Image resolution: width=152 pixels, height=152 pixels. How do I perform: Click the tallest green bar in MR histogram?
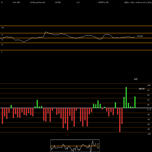(126, 98)
